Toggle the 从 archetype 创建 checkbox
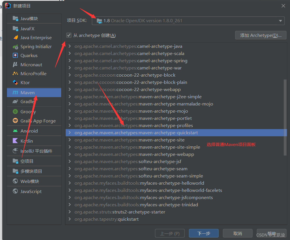 [69, 35]
